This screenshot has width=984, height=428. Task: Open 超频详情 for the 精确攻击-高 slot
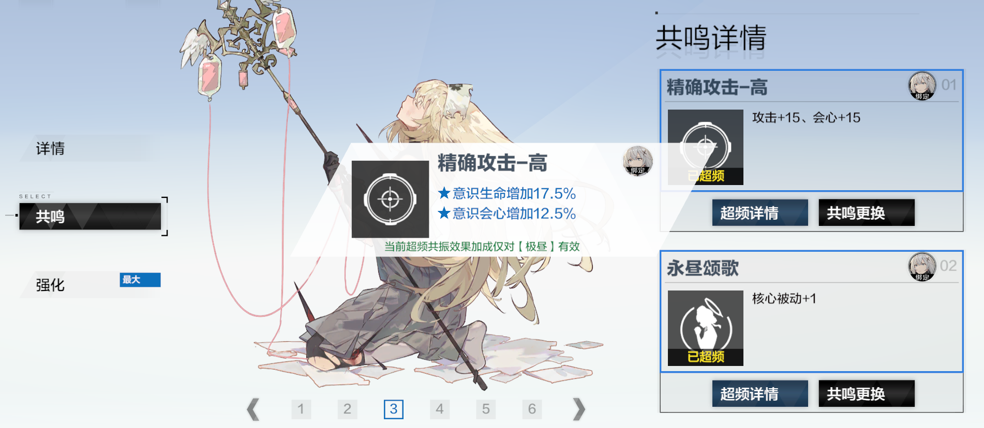pos(760,212)
